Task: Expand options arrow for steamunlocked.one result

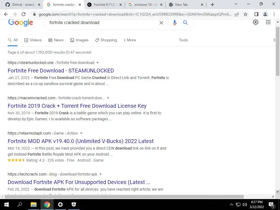Action: pos(98,63)
